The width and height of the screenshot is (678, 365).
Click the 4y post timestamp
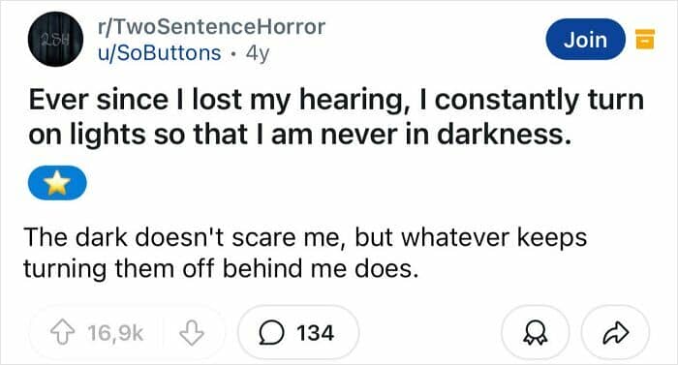point(258,53)
